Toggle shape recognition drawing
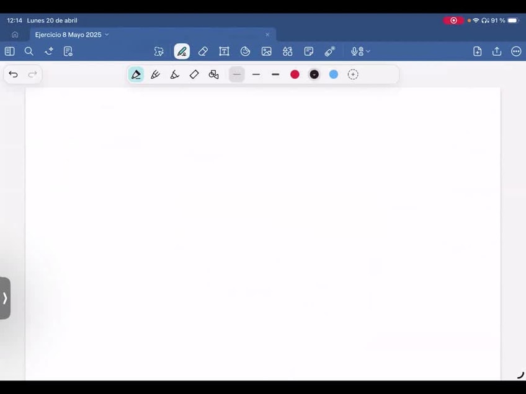This screenshot has height=394, width=526. (213, 74)
